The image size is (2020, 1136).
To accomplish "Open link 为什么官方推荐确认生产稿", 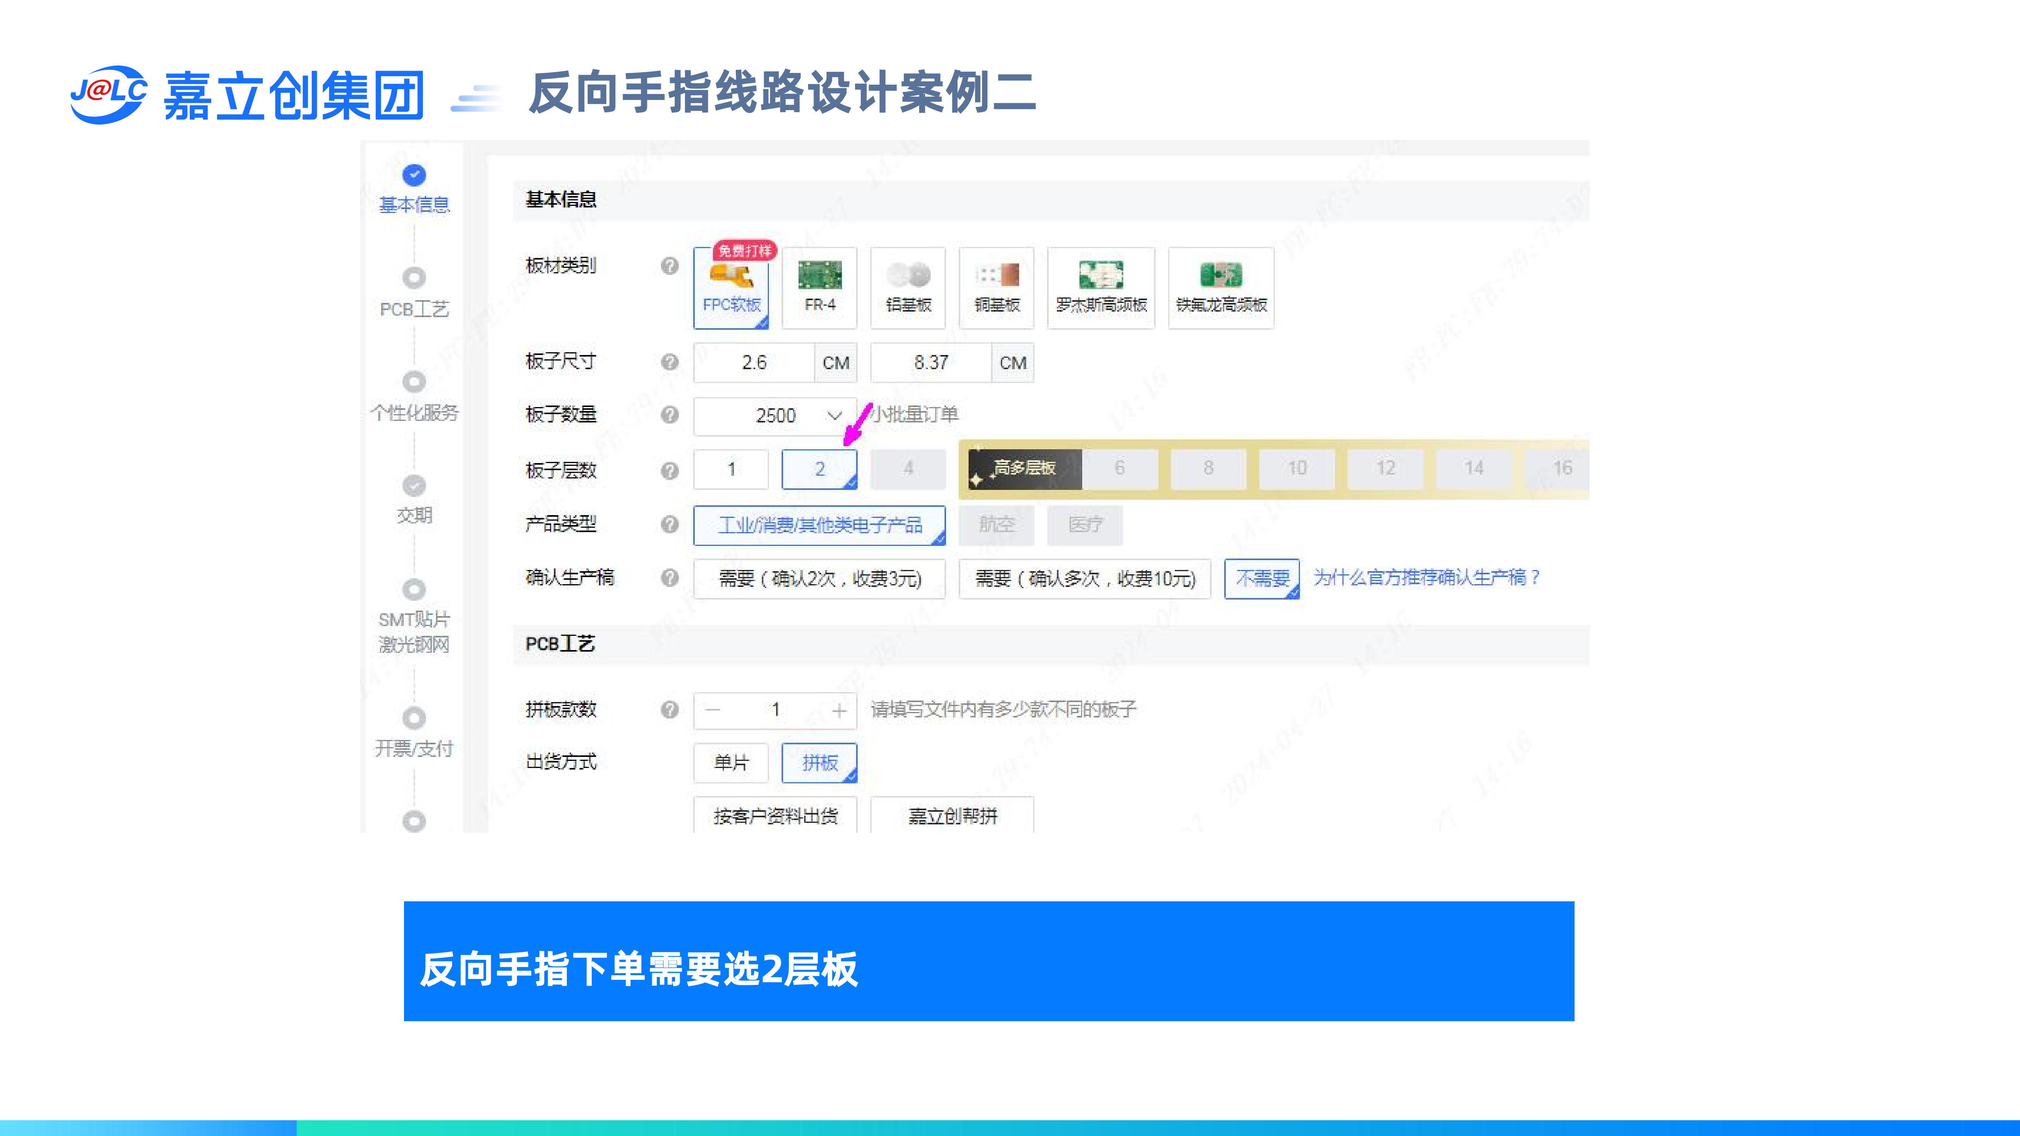I will pyautogui.click(x=1426, y=578).
